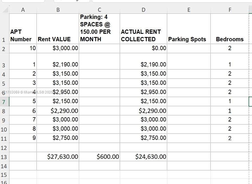252x184 pixels.
Task: Click the $600.00 parking total cell
Action: point(99,157)
